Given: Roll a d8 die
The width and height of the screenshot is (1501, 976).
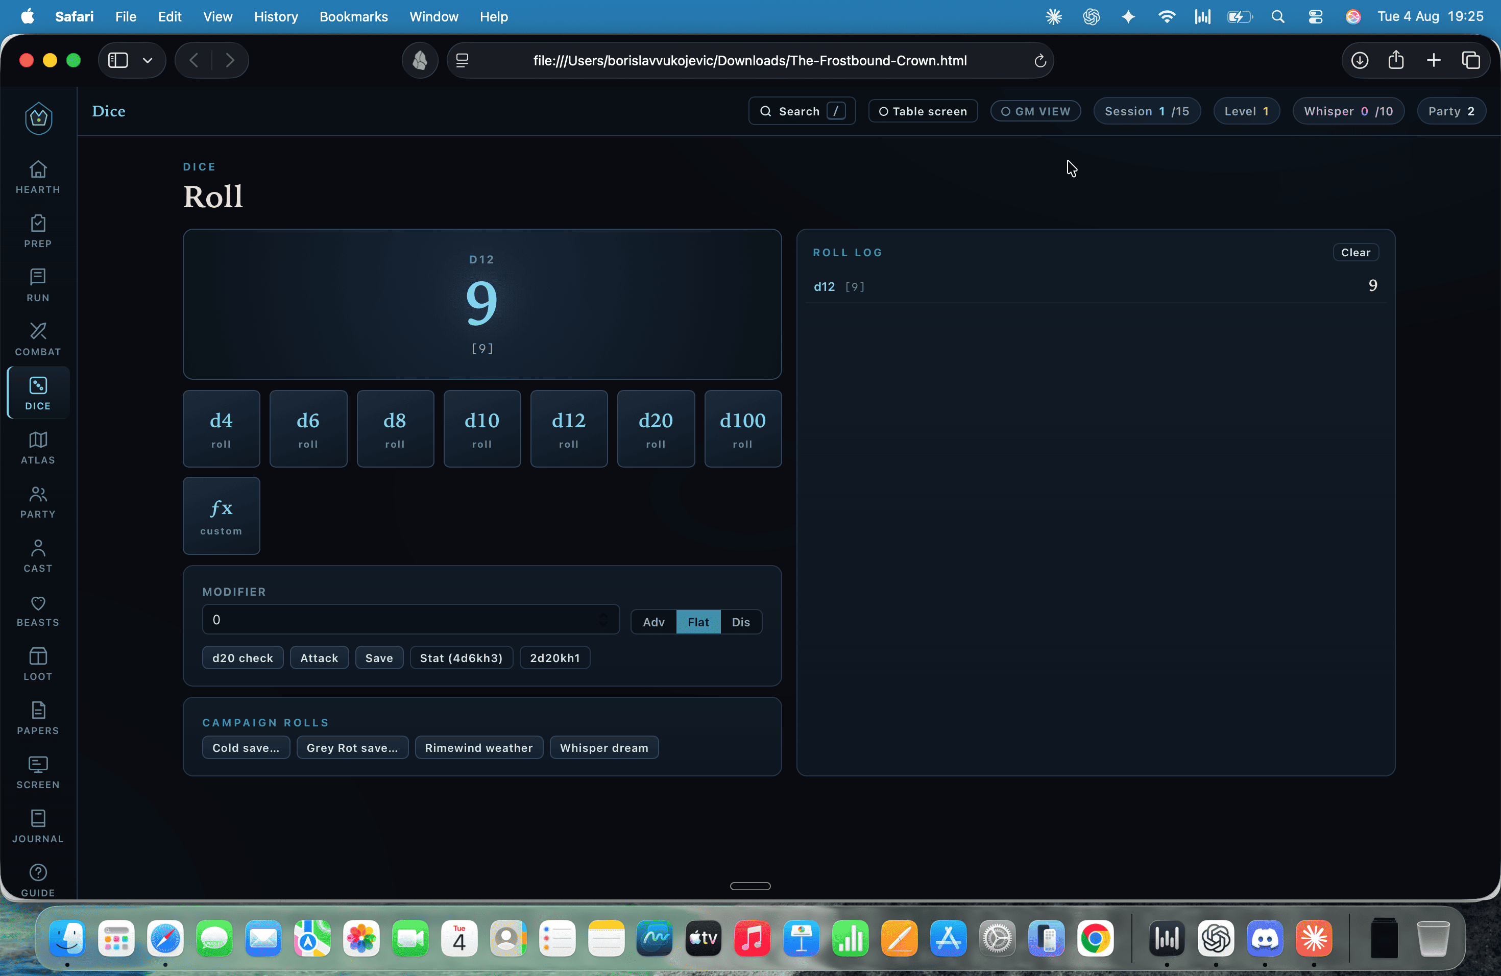Looking at the screenshot, I should point(396,429).
